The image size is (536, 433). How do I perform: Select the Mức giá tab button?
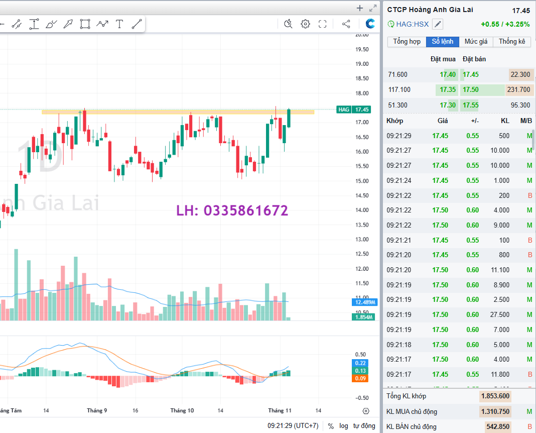click(x=476, y=42)
